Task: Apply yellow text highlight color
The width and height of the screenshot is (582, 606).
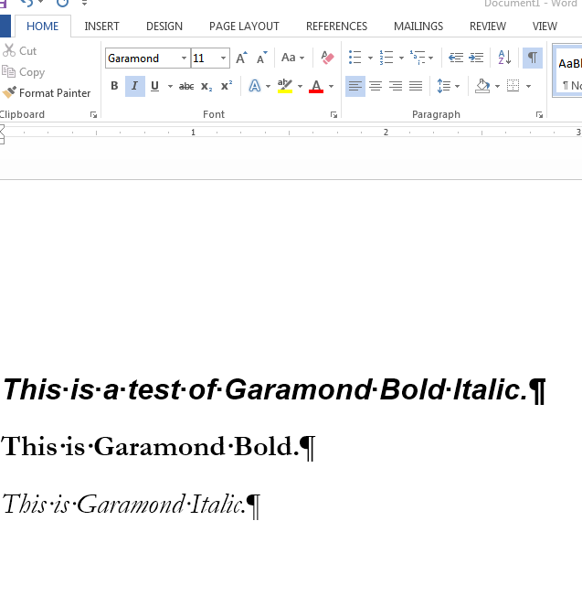Action: pos(285,86)
